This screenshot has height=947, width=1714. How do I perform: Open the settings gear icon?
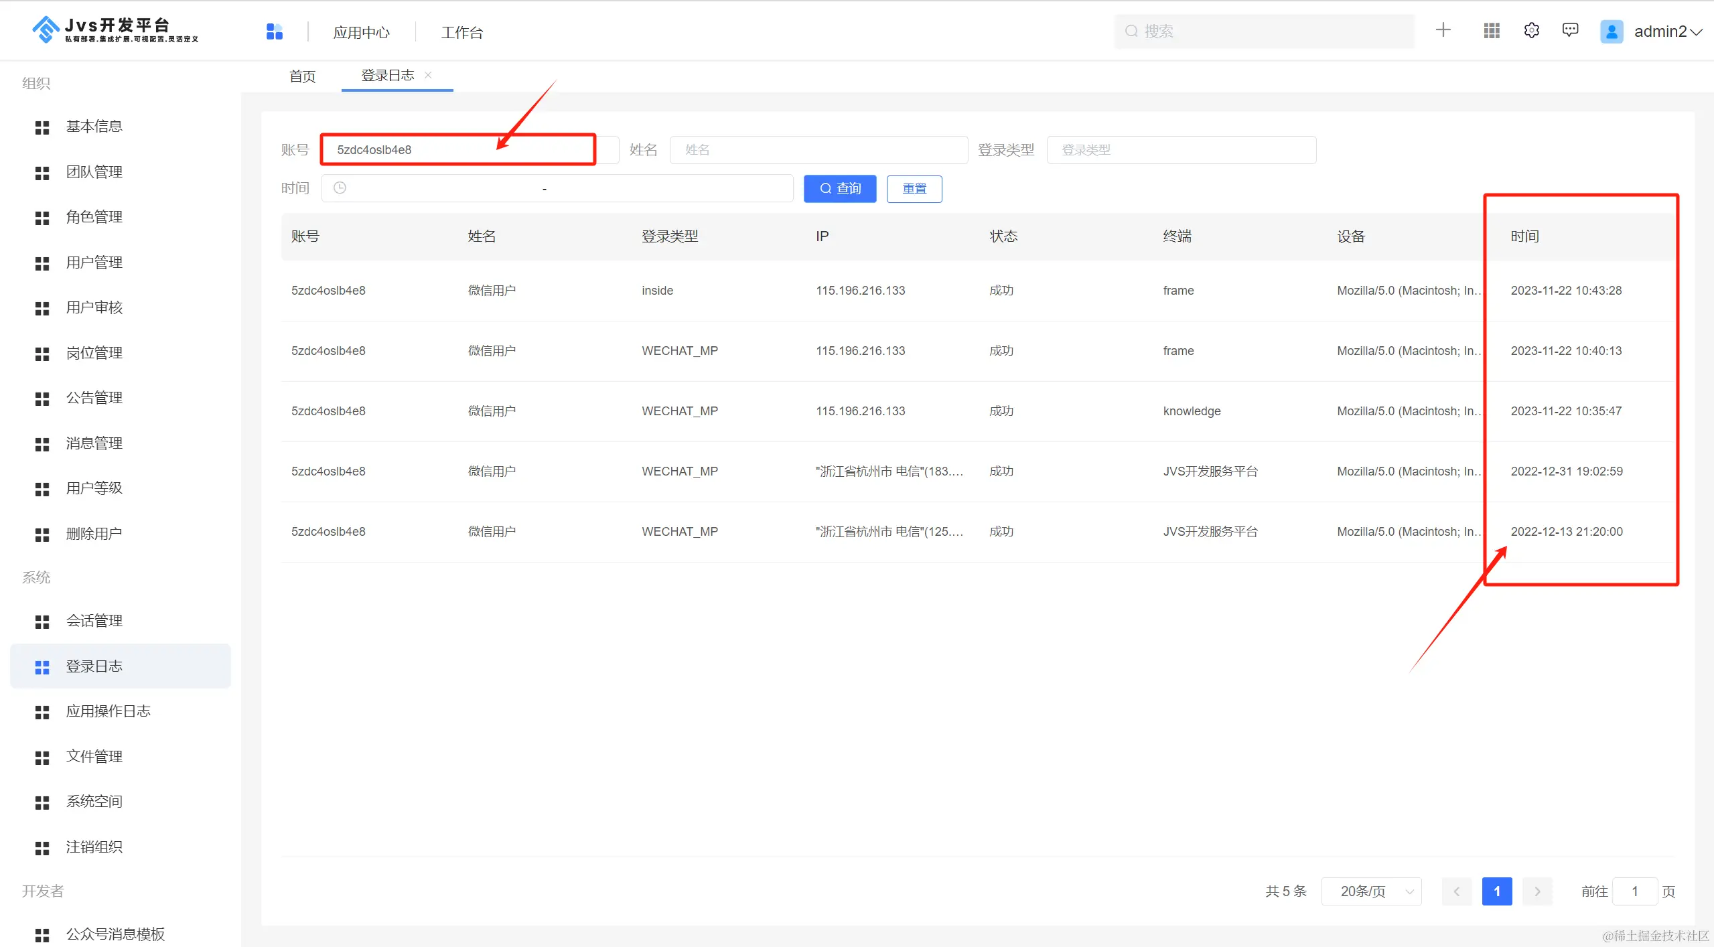pos(1531,31)
